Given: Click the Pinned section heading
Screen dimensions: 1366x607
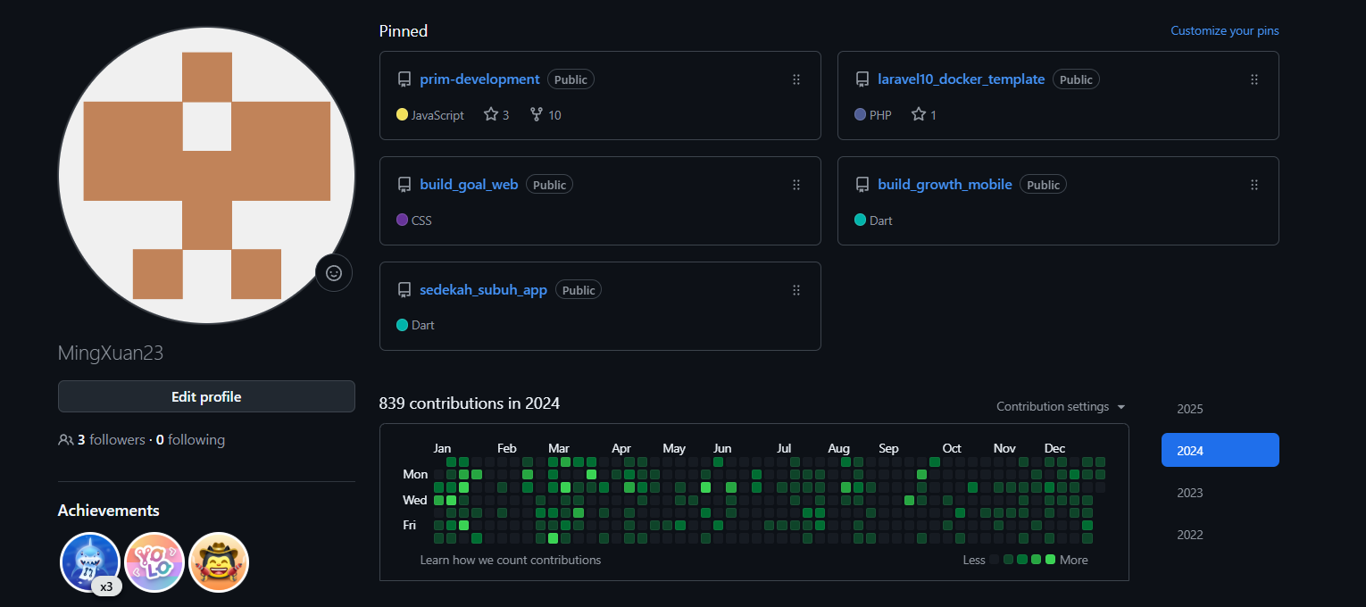Looking at the screenshot, I should point(404,31).
